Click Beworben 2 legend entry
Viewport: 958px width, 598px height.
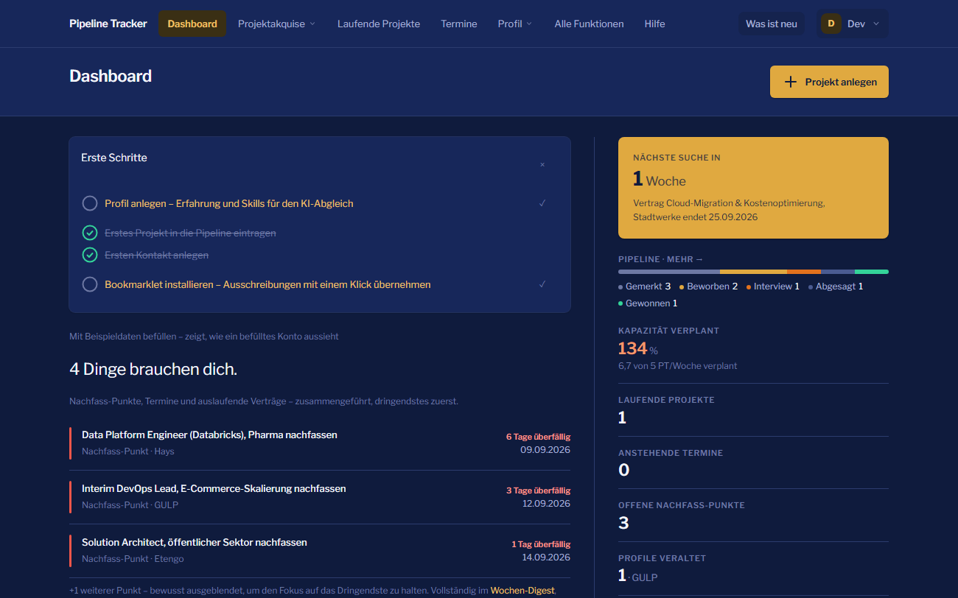(709, 286)
